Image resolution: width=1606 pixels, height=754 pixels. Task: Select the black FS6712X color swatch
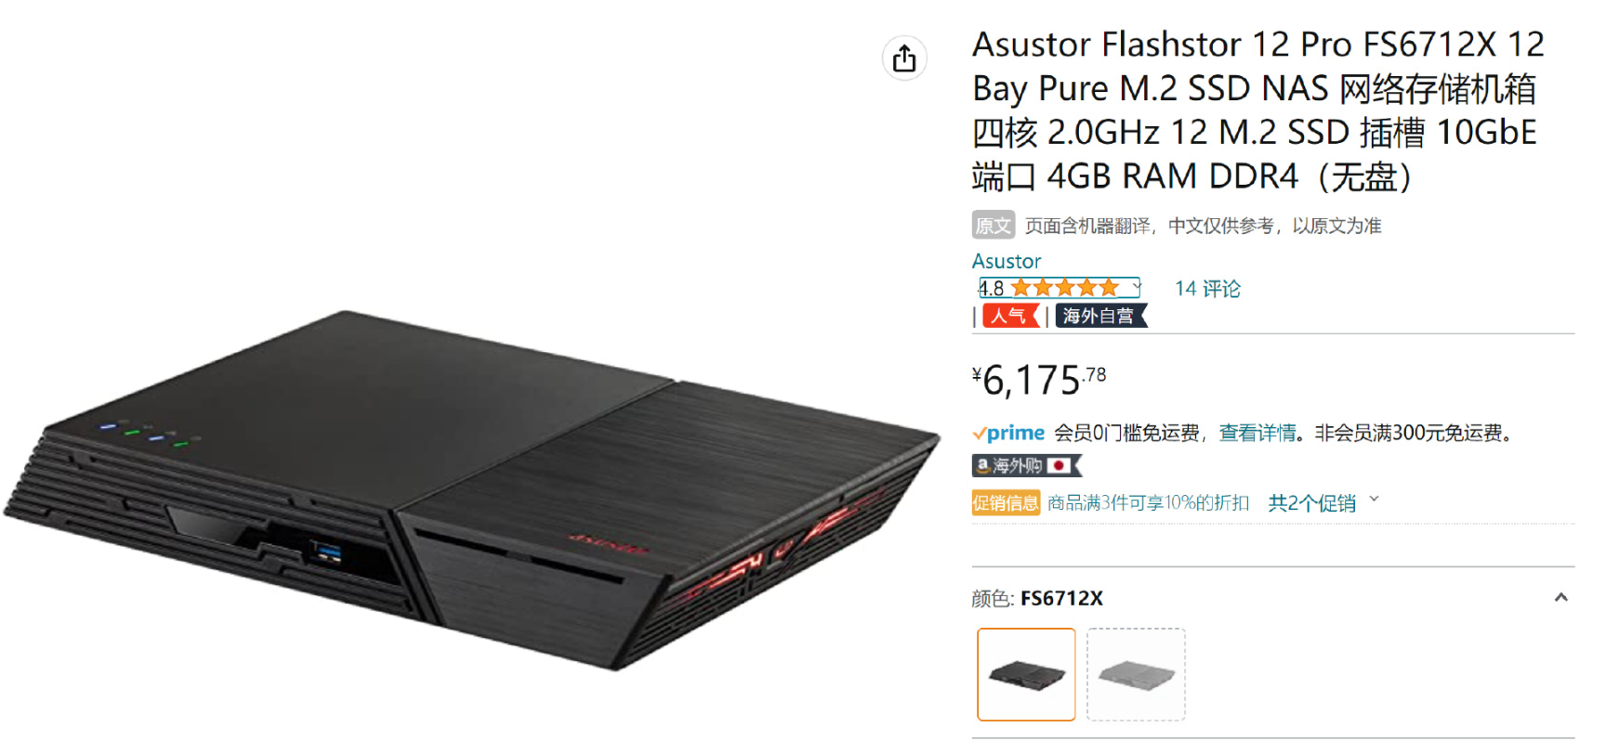(x=1026, y=674)
